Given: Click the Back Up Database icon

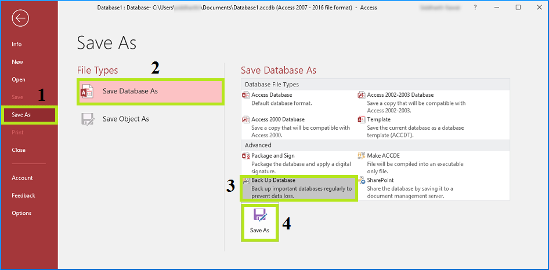Looking at the screenshot, I should [x=246, y=180].
